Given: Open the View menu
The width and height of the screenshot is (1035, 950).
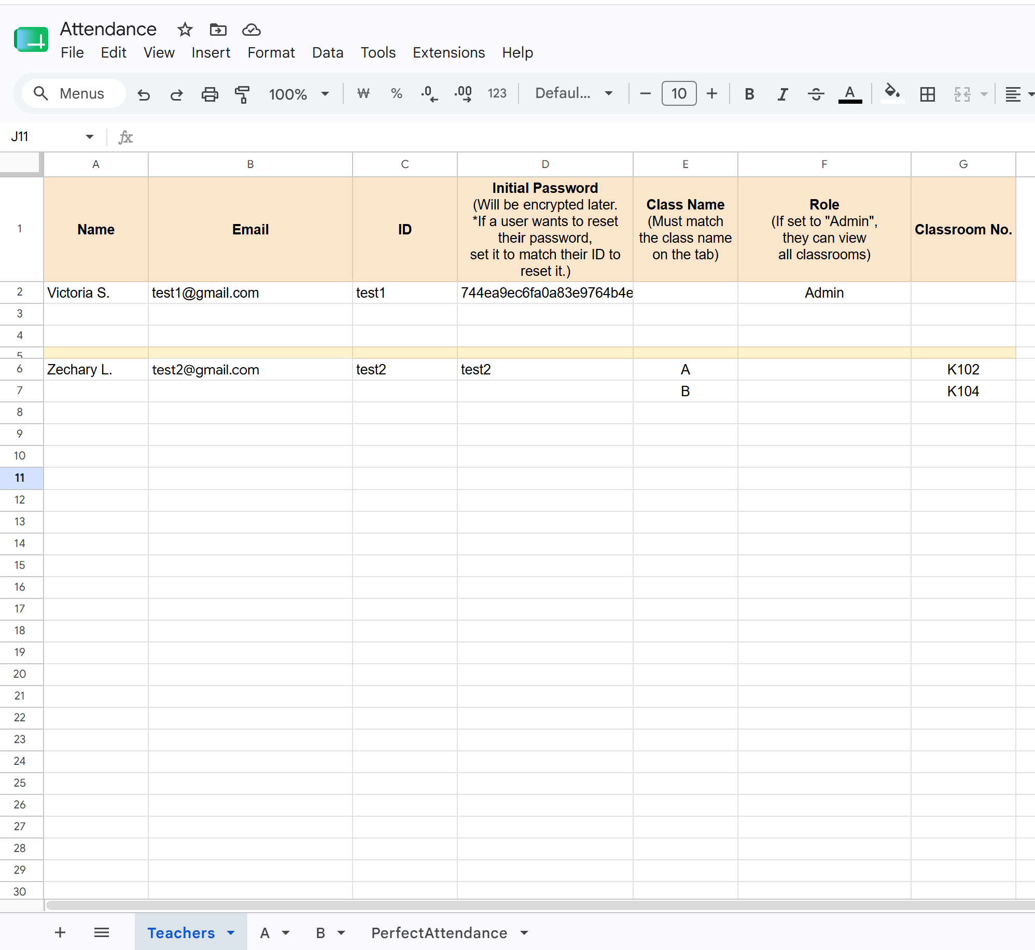Looking at the screenshot, I should pyautogui.click(x=159, y=53).
